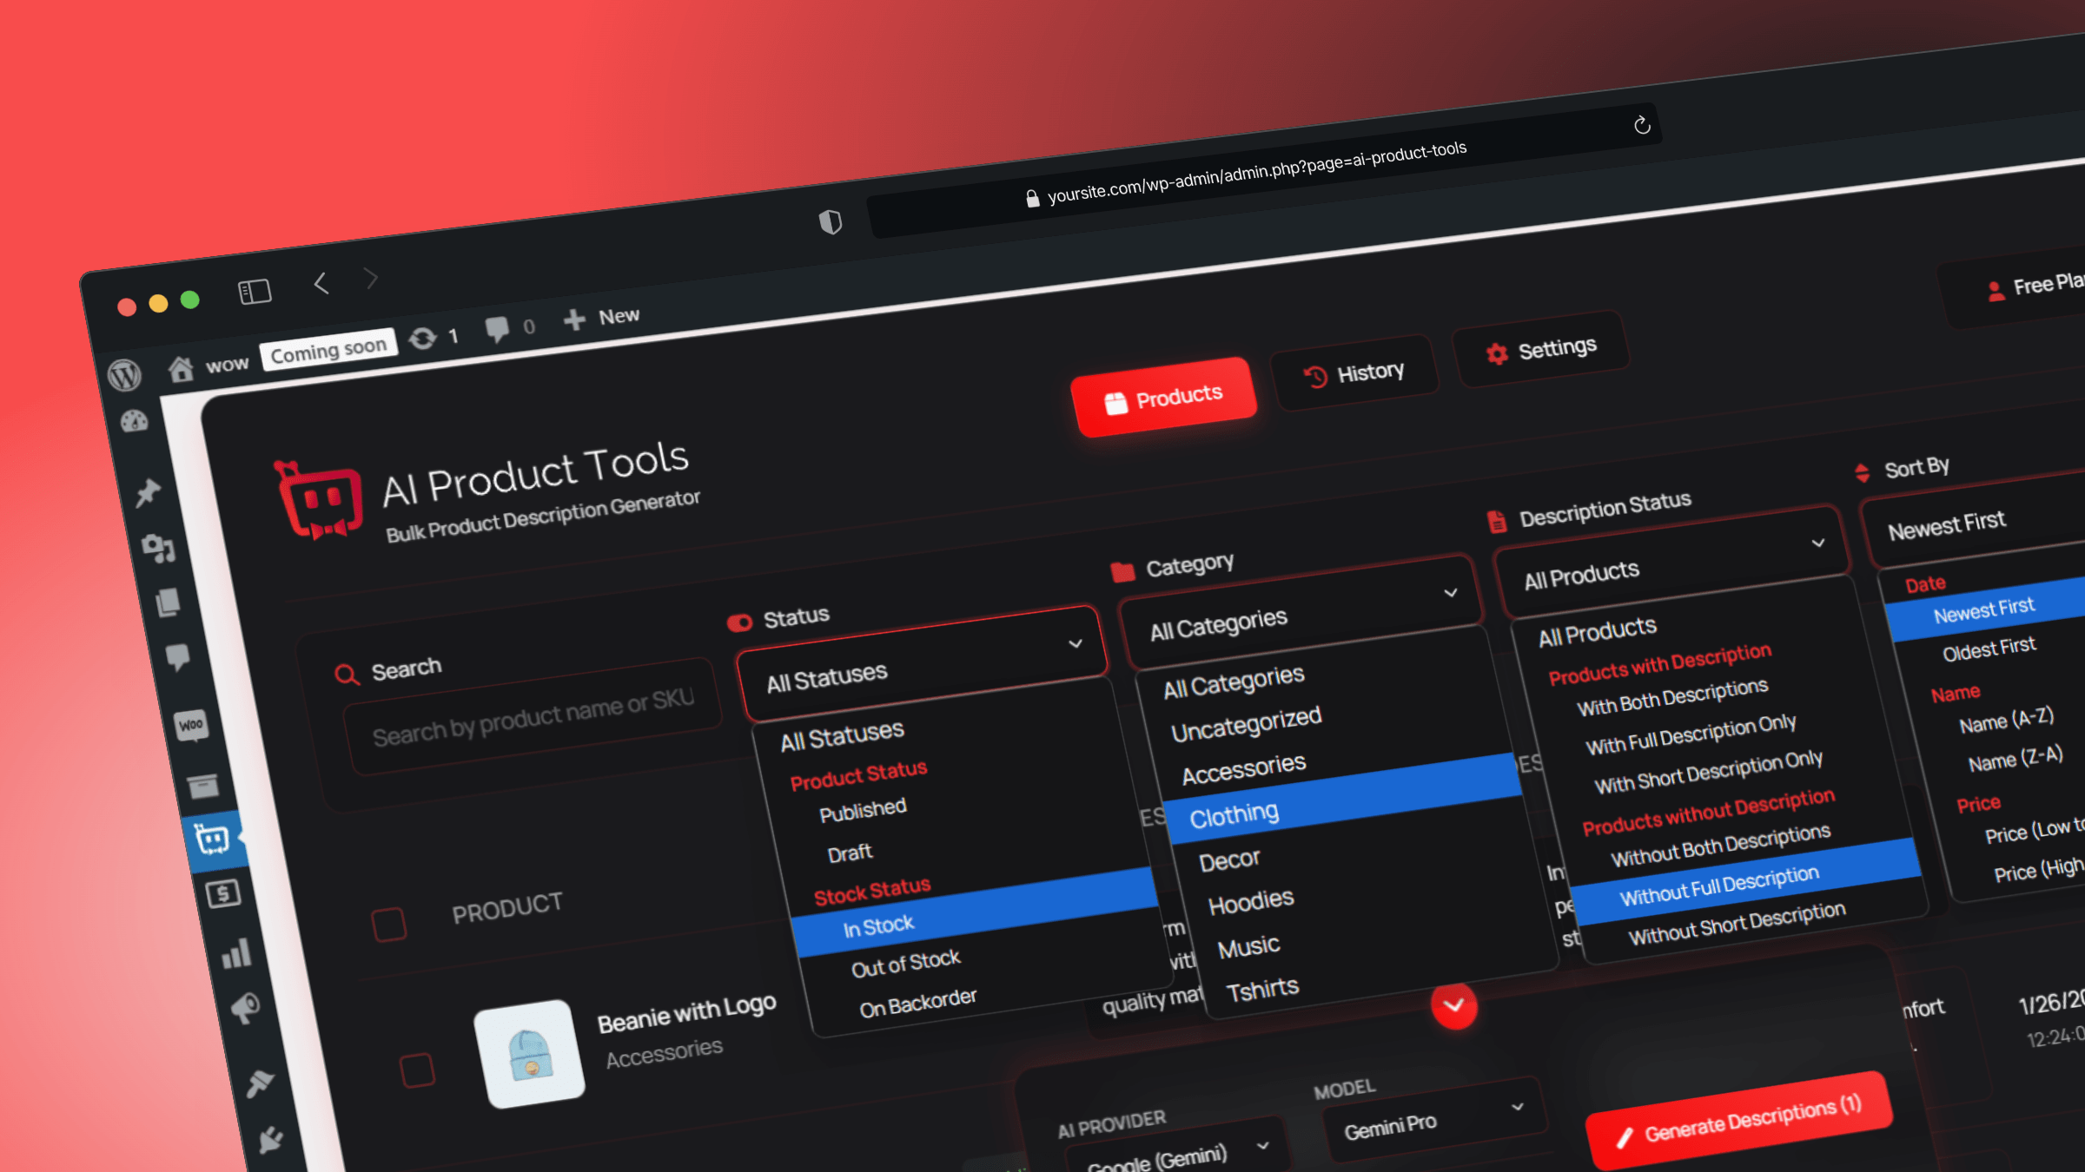Choose the Accessories category option
This screenshot has width=2085, height=1172.
pos(1243,768)
